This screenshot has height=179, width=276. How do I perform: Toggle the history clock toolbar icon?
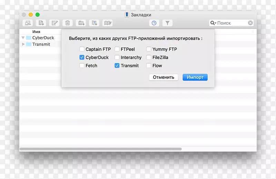click(154, 23)
